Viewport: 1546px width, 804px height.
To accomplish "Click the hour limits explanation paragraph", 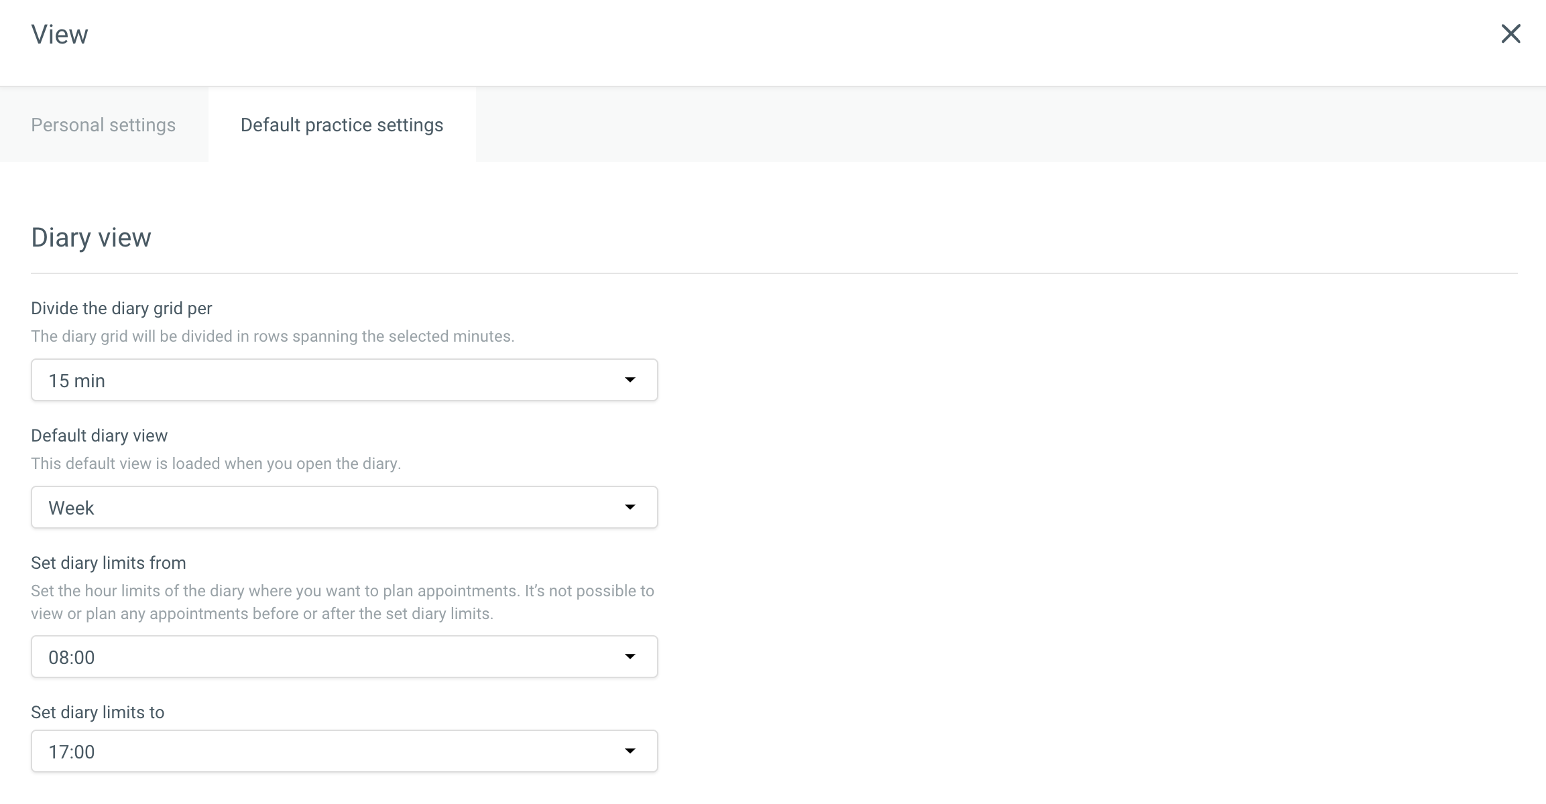I will click(342, 602).
